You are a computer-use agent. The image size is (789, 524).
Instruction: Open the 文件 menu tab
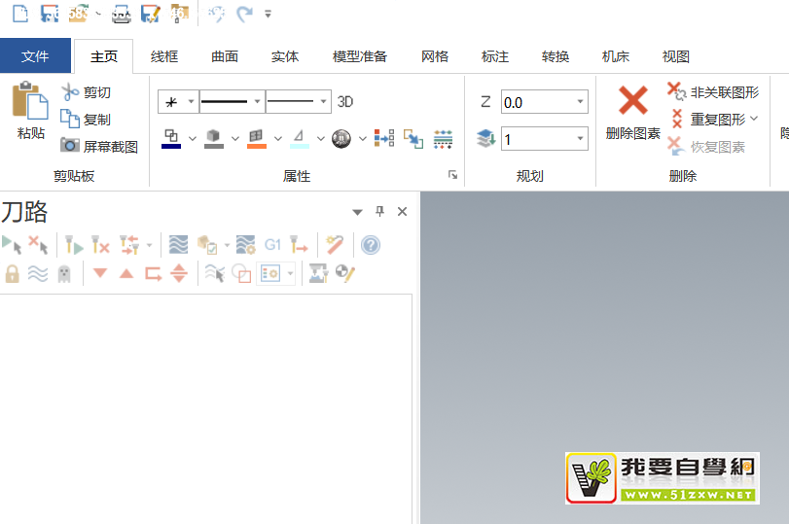[35, 56]
